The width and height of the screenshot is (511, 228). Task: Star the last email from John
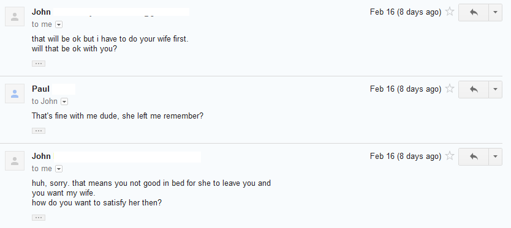tap(450, 156)
